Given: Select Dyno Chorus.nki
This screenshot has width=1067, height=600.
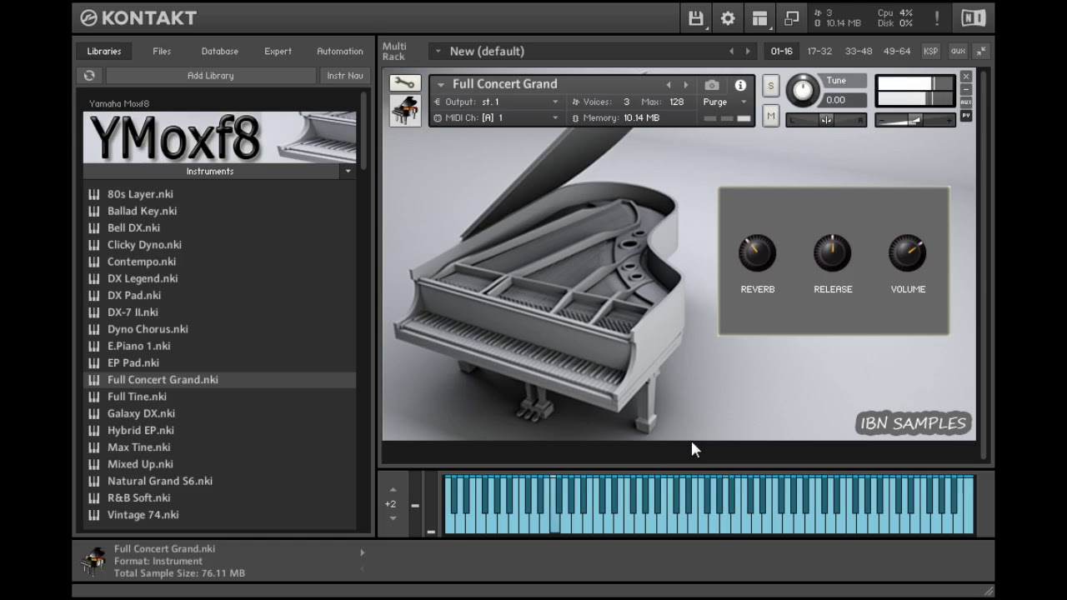Looking at the screenshot, I should (x=148, y=329).
